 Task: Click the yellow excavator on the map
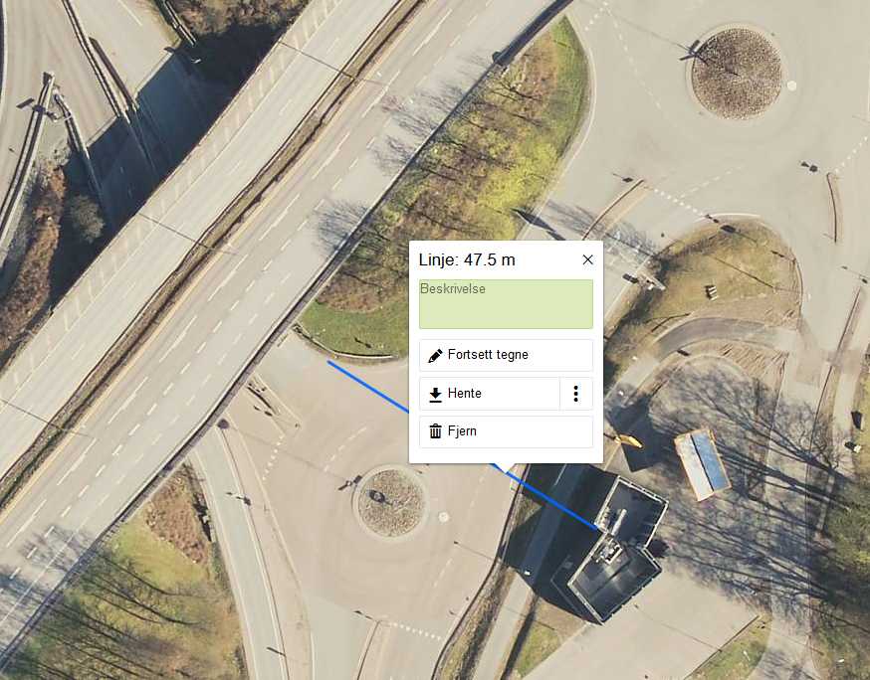[x=627, y=440]
